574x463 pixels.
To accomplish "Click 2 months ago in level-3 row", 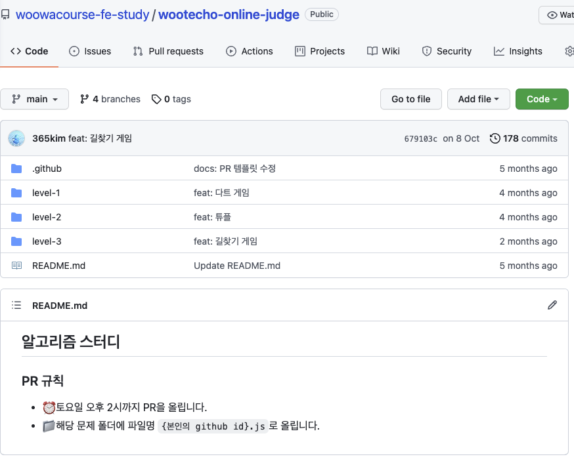I will [528, 241].
